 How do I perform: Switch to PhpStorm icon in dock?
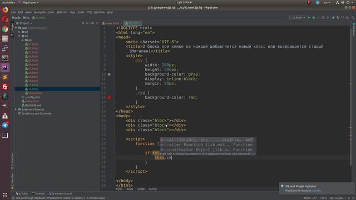(5, 68)
